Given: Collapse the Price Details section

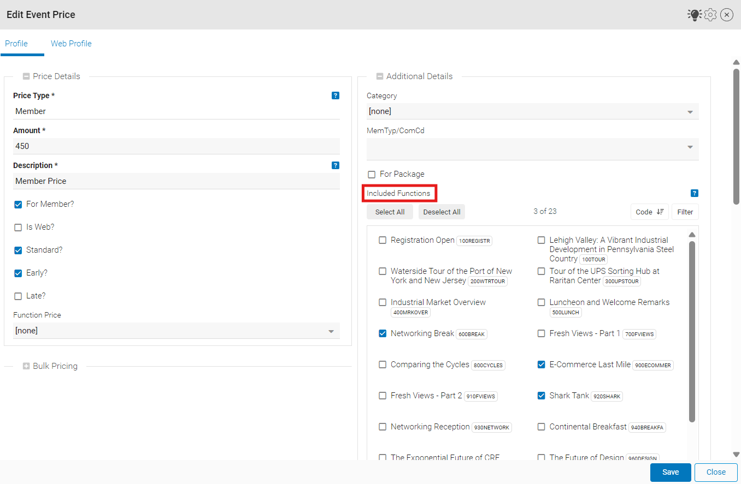Looking at the screenshot, I should (26, 76).
